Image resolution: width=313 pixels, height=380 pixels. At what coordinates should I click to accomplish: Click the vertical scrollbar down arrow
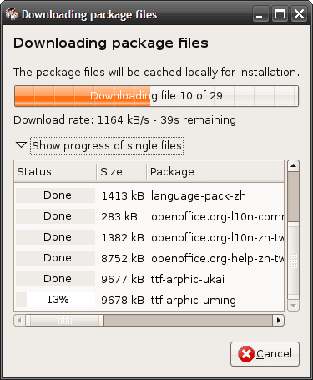pyautogui.click(x=293, y=306)
